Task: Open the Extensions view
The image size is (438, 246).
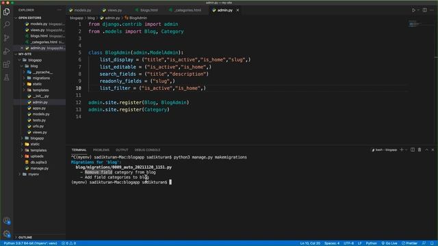Action: pyautogui.click(x=6, y=64)
